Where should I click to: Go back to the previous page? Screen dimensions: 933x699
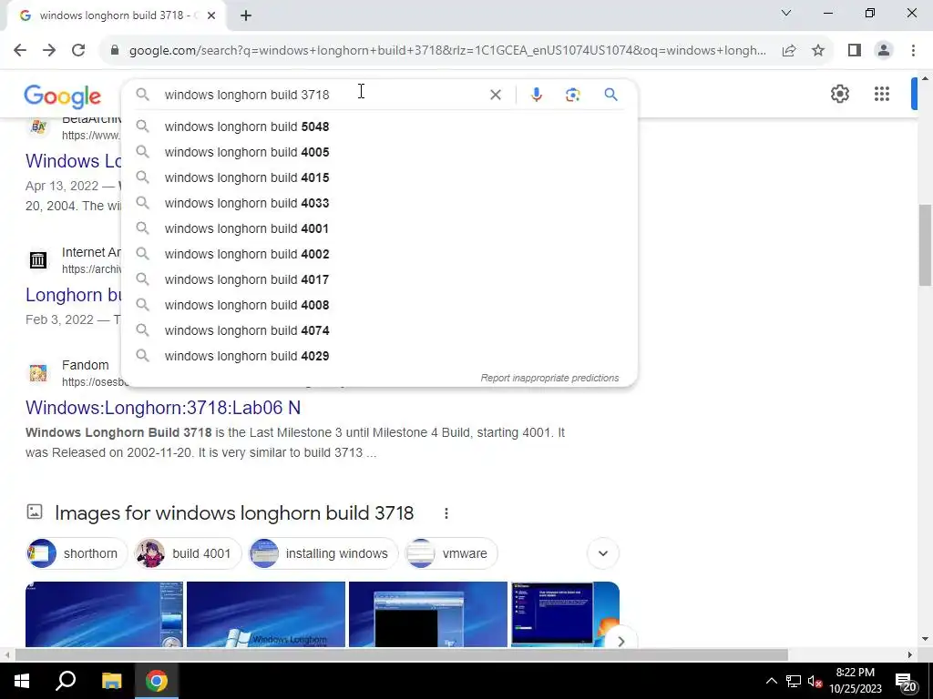coord(20,51)
